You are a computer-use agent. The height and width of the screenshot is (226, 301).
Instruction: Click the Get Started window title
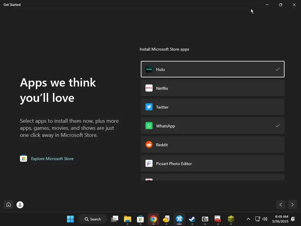click(12, 5)
